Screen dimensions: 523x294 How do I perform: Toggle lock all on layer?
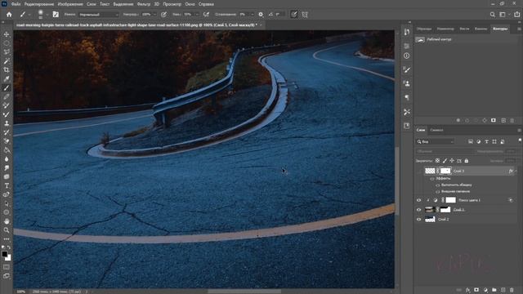click(x=467, y=161)
